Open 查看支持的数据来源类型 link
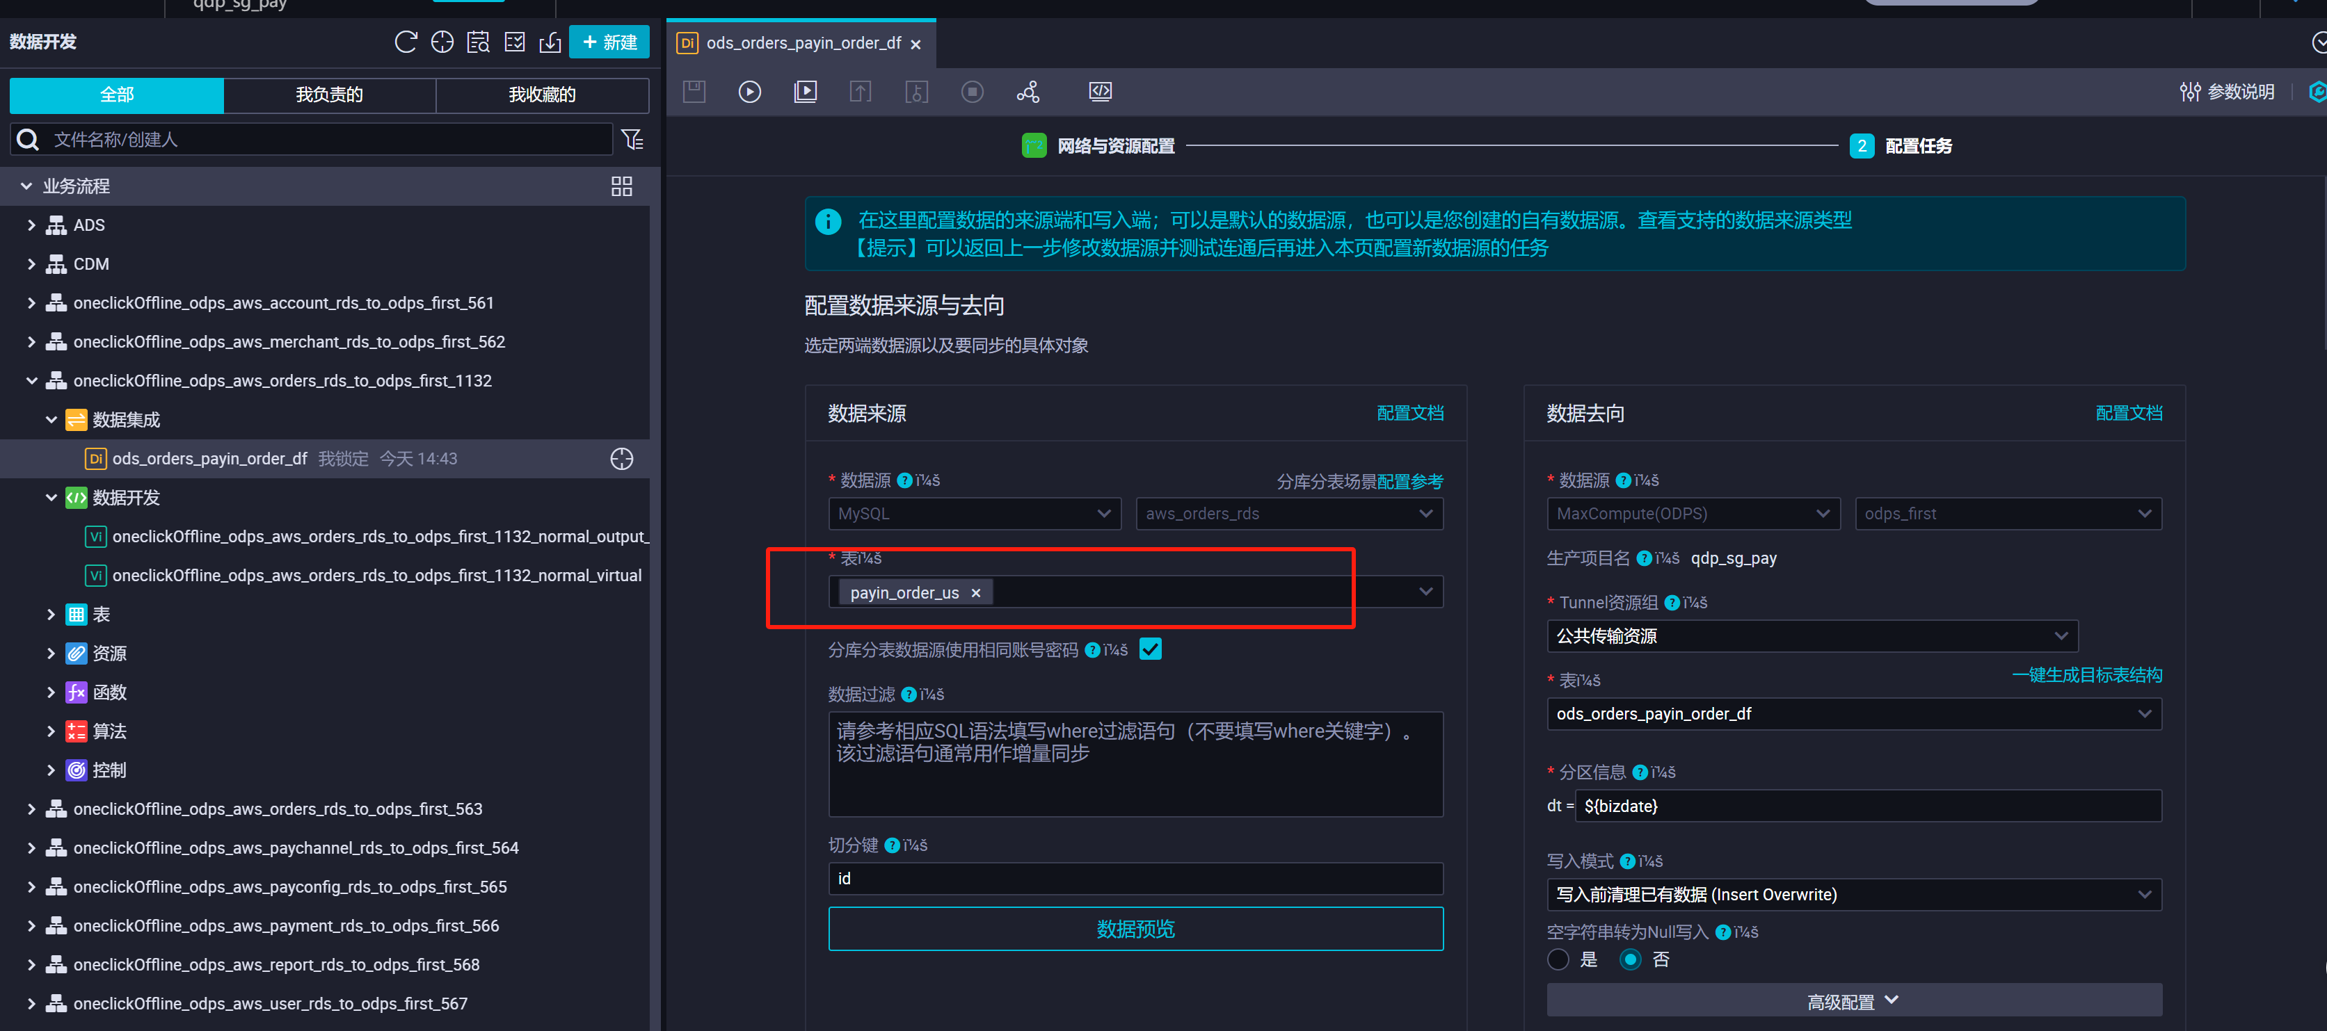This screenshot has height=1031, width=2327. [x=1744, y=220]
